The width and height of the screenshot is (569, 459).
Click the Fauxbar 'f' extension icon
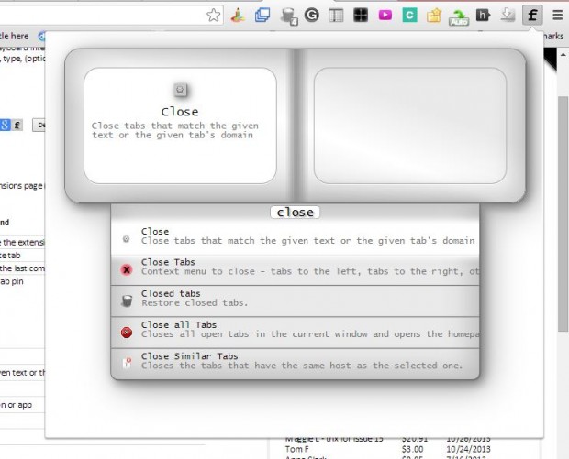pos(532,15)
